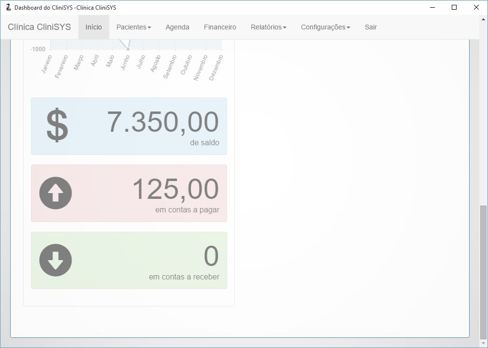
Task: Click the Junho data point on chart
Action: pyautogui.click(x=128, y=49)
